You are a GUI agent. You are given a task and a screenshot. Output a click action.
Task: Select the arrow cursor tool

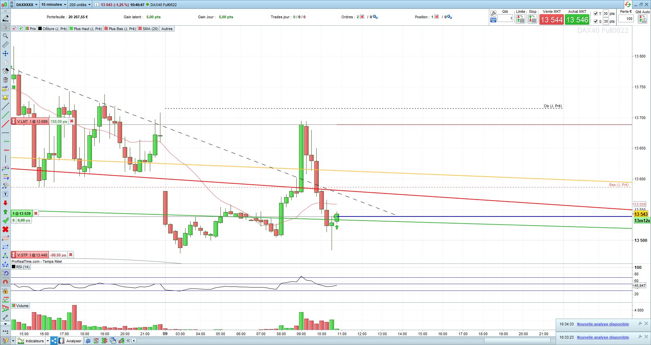pos(5,27)
